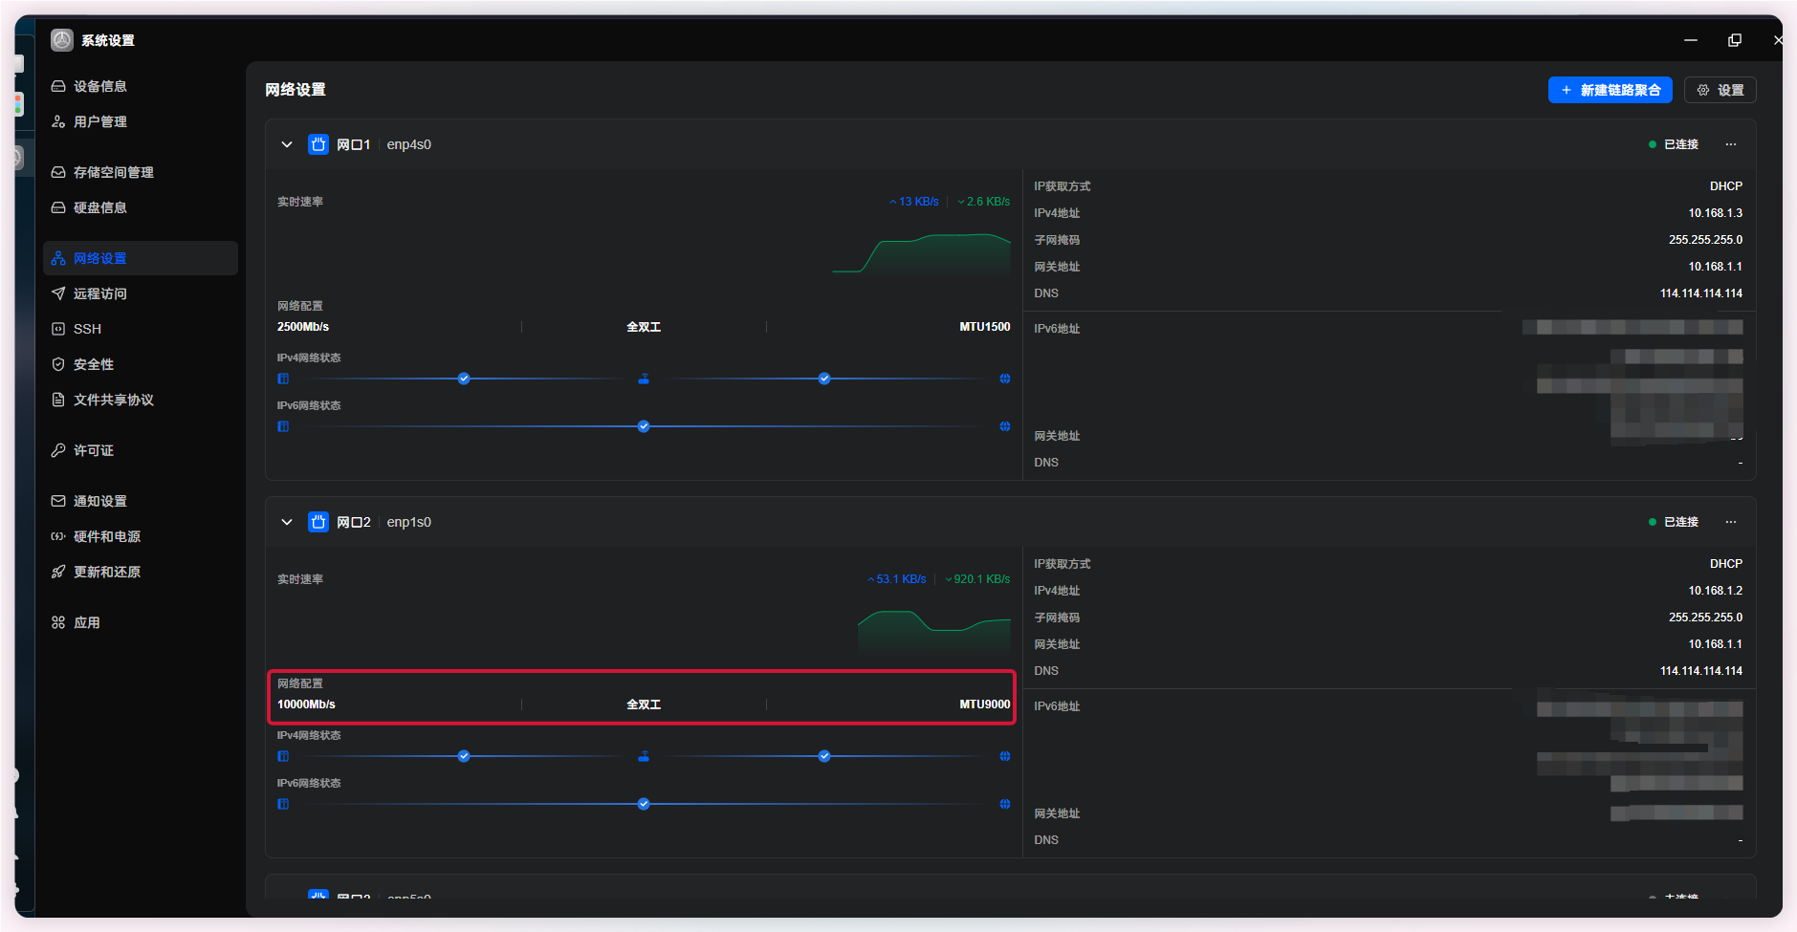Viewport: 1797px width, 932px height.
Task: Click the router icon in 网口1 IPv4 status
Action: point(644,379)
